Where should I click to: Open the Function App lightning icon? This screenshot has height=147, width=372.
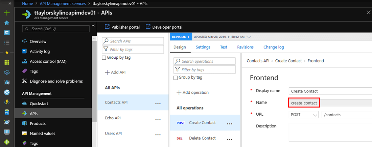point(7,102)
